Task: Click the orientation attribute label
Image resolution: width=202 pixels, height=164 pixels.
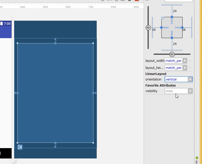Action: pyautogui.click(x=153, y=79)
